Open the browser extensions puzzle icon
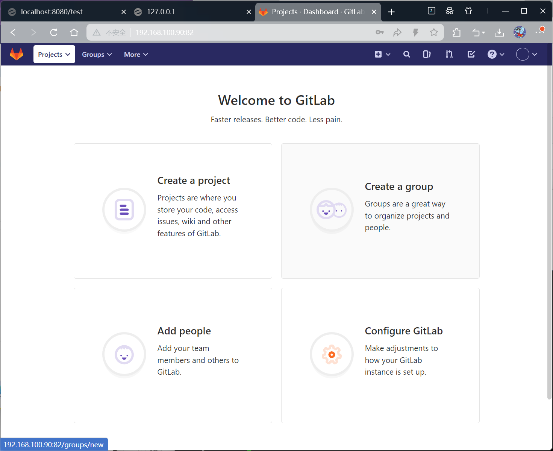The height and width of the screenshot is (451, 553). coord(456,32)
